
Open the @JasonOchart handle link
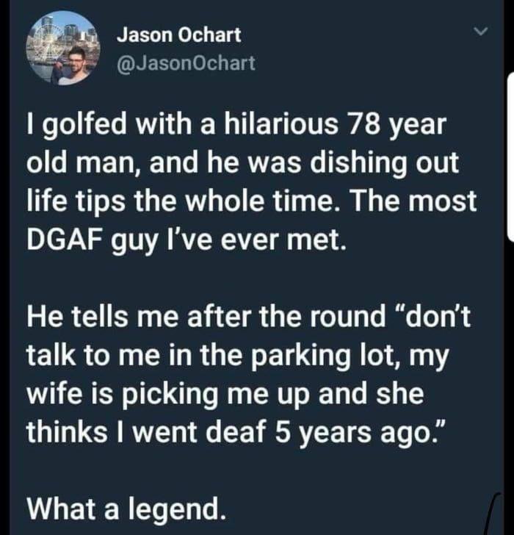point(187,63)
